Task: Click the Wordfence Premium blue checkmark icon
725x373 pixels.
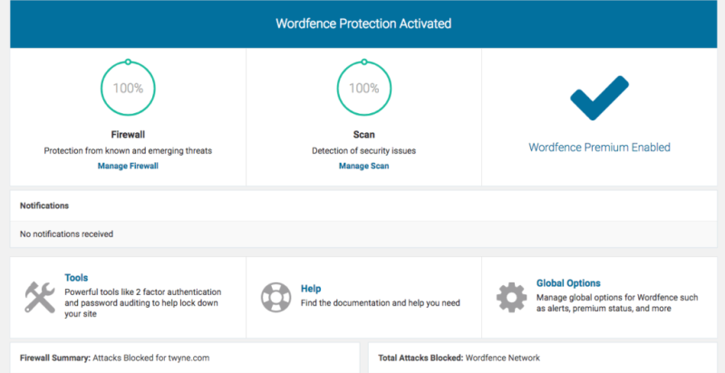Action: [599, 98]
